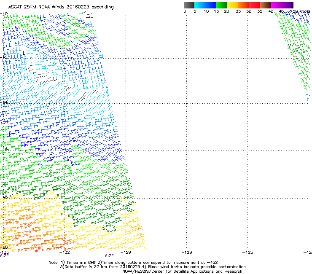Click the black 'L' low-pressure marker on map
Image resolution: width=312 pixels, height=274 pixels.
click(24, 53)
